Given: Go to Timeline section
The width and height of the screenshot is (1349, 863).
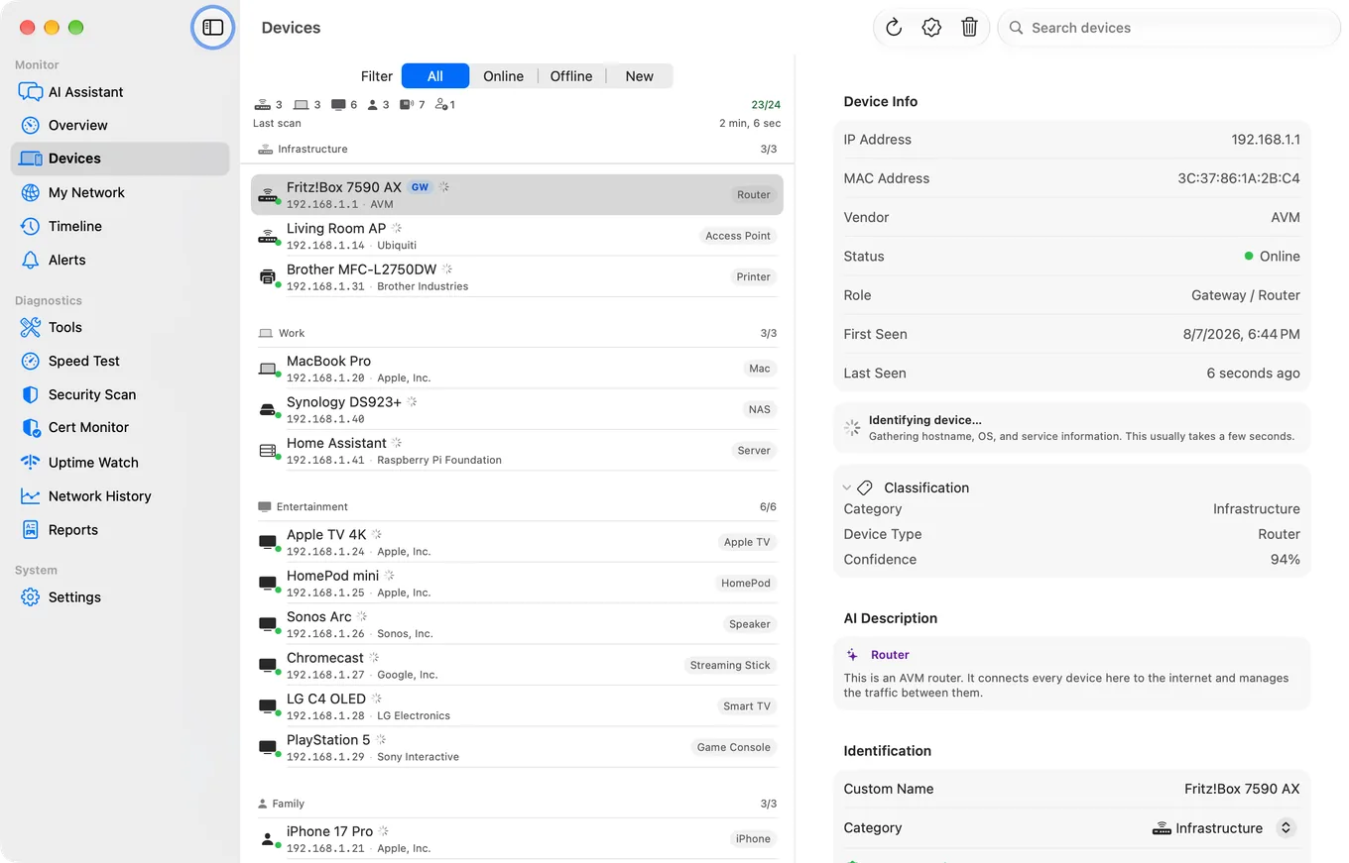Looking at the screenshot, I should 120,226.
